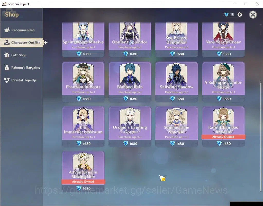Select the Orchid's Evening Gown outfit card
This screenshot has width=263, height=206.
(130, 127)
